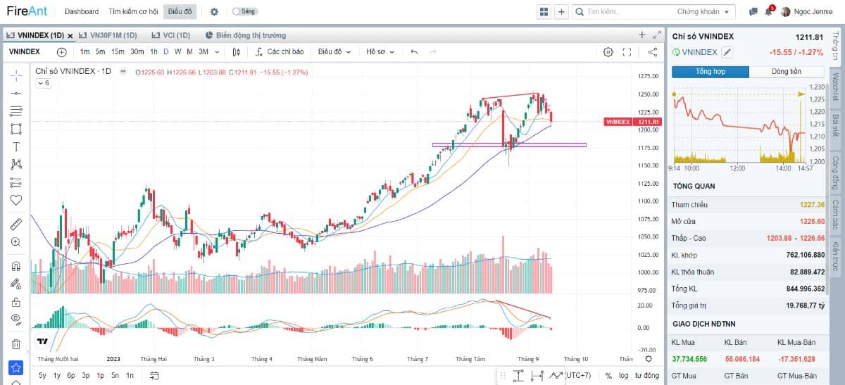Viewport: 845px width, 385px height.
Task: Open Biến động thị trường tab
Action: tap(246, 34)
